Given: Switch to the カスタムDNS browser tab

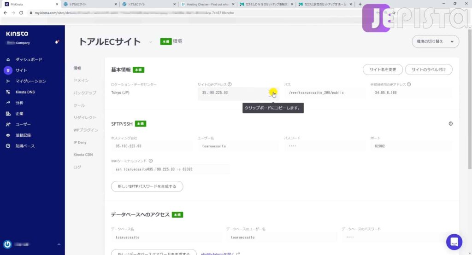Looking at the screenshot, I should 266,4.
